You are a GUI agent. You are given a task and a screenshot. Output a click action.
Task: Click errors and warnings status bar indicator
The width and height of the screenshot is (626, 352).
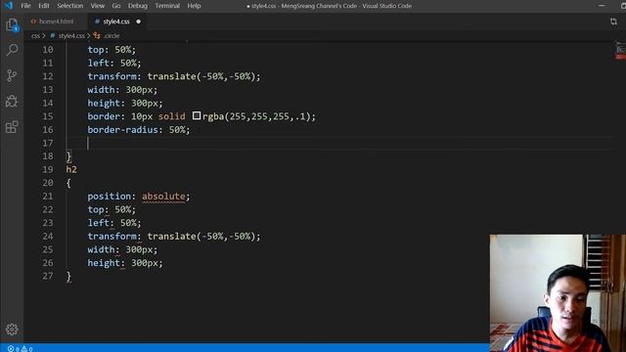pyautogui.click(x=20, y=349)
